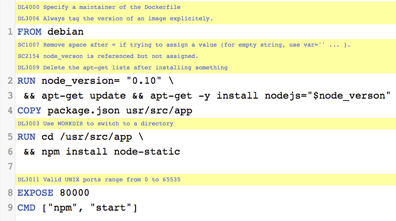This screenshot has width=396, height=221.
Task: Click the COPY keyword on line 4
Action: tap(30, 110)
